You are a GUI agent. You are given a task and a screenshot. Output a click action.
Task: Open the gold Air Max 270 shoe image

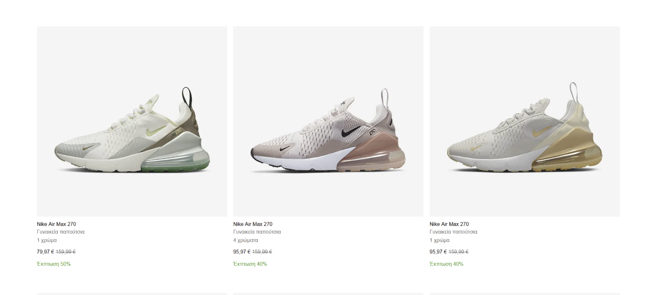tap(524, 121)
